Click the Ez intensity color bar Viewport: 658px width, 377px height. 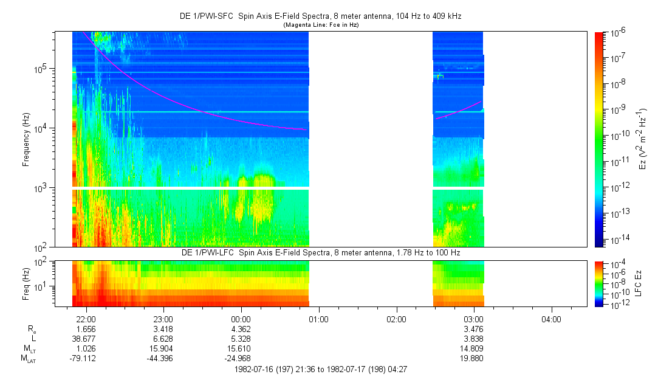(x=599, y=139)
